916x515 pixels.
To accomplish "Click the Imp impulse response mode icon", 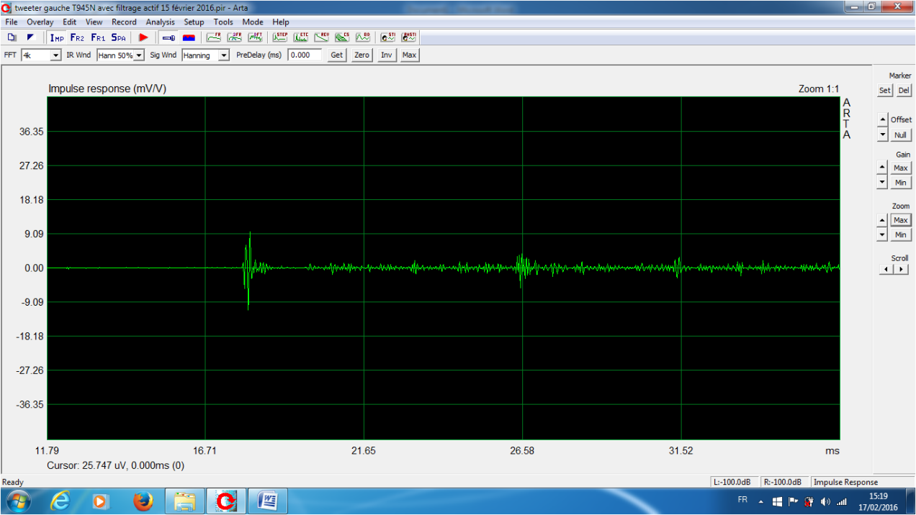I will (57, 37).
